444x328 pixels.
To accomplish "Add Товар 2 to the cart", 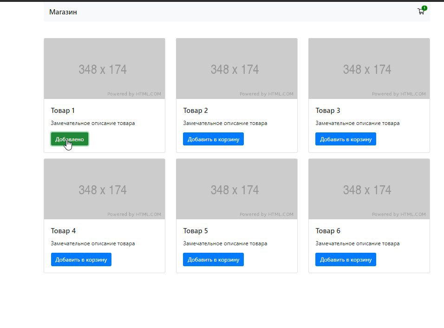I will (213, 139).
